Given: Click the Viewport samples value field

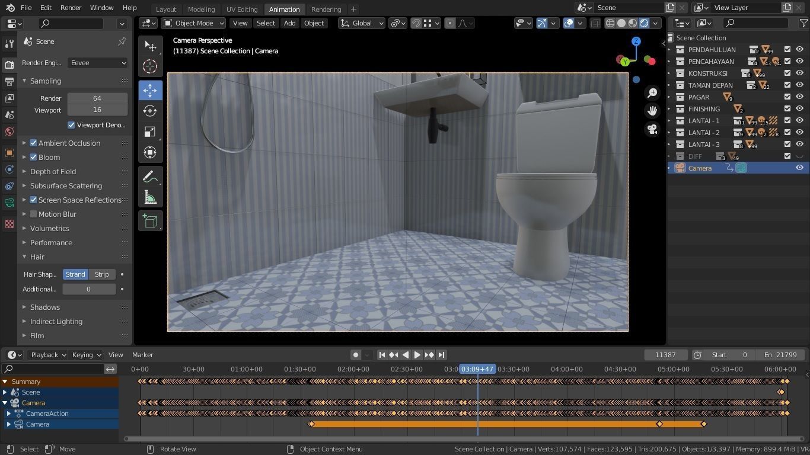Looking at the screenshot, I should click(x=97, y=110).
